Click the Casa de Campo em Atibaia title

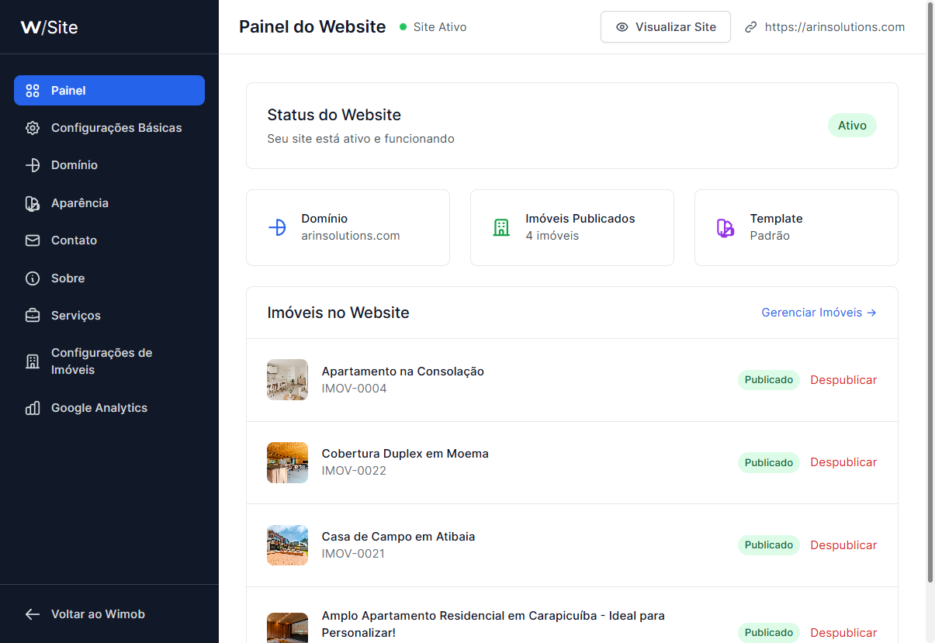[x=398, y=537]
